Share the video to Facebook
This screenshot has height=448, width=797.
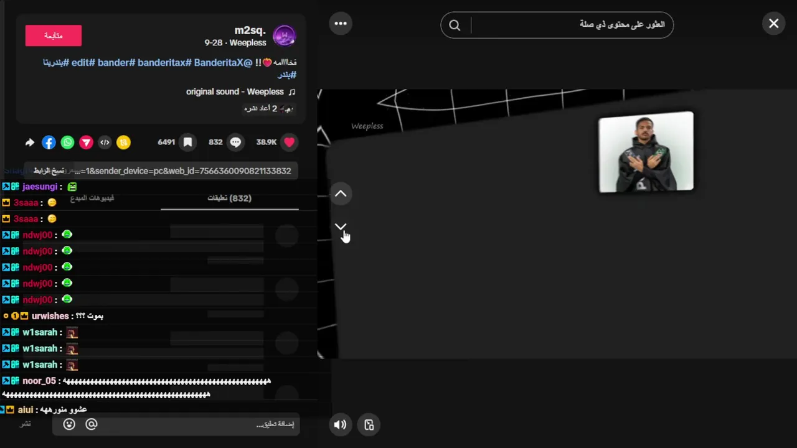pos(49,142)
